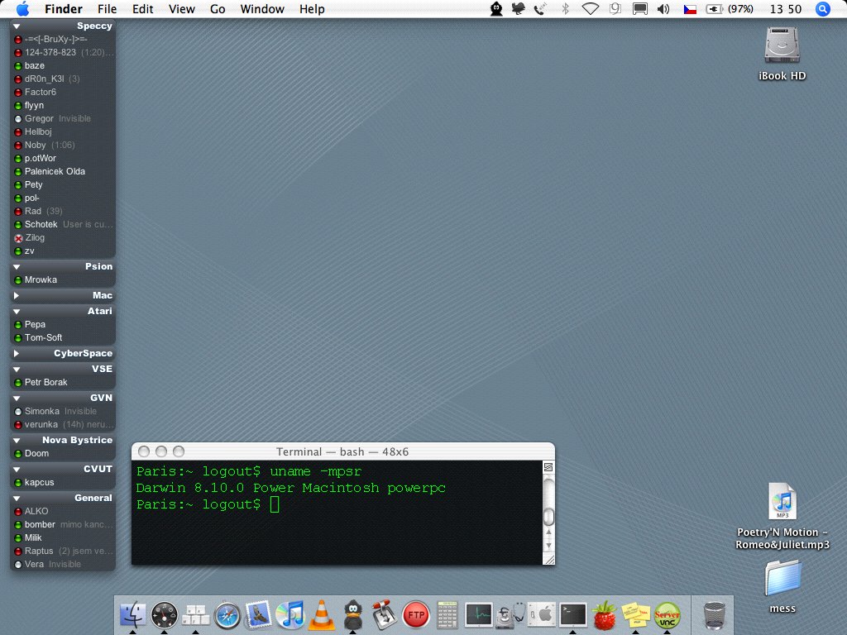This screenshot has height=635, width=847.
Task: Open the Go menu
Action: point(218,9)
